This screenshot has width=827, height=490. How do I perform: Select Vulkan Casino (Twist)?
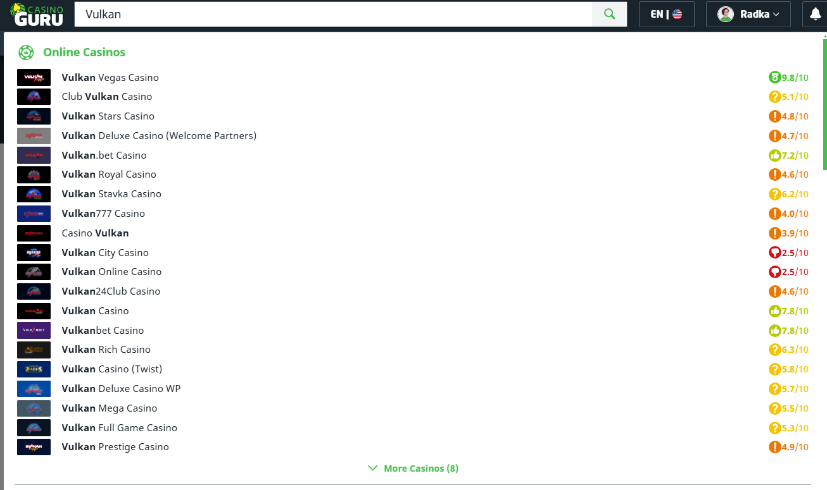(112, 369)
